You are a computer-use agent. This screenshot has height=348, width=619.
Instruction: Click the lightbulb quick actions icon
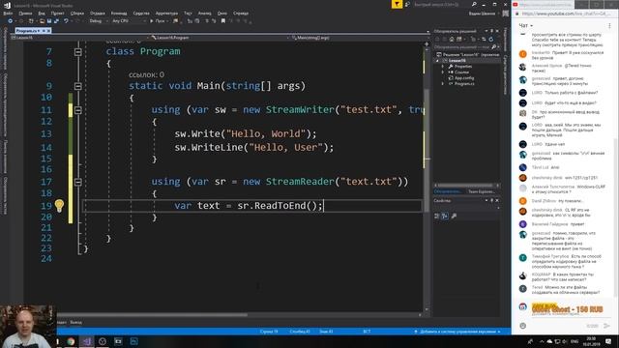[x=59, y=205]
